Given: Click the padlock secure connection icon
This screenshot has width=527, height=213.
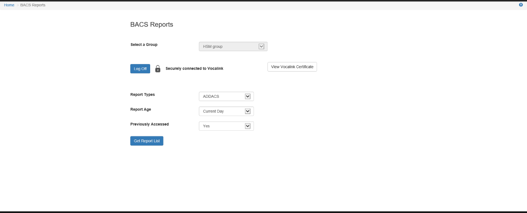Looking at the screenshot, I should (158, 69).
